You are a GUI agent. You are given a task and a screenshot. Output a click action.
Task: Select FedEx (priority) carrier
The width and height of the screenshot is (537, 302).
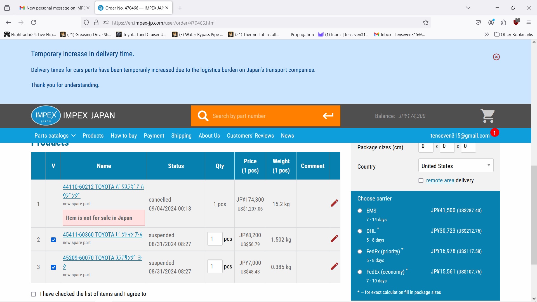click(360, 252)
